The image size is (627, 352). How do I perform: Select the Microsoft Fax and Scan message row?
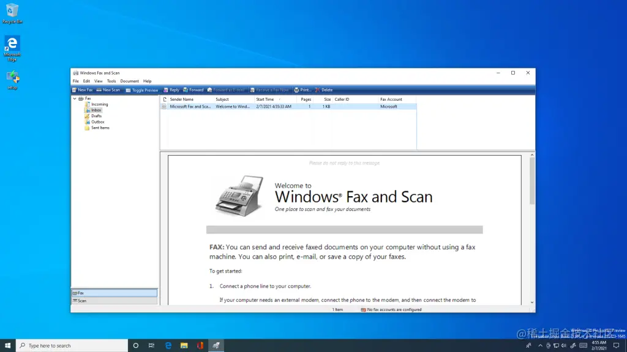point(288,106)
